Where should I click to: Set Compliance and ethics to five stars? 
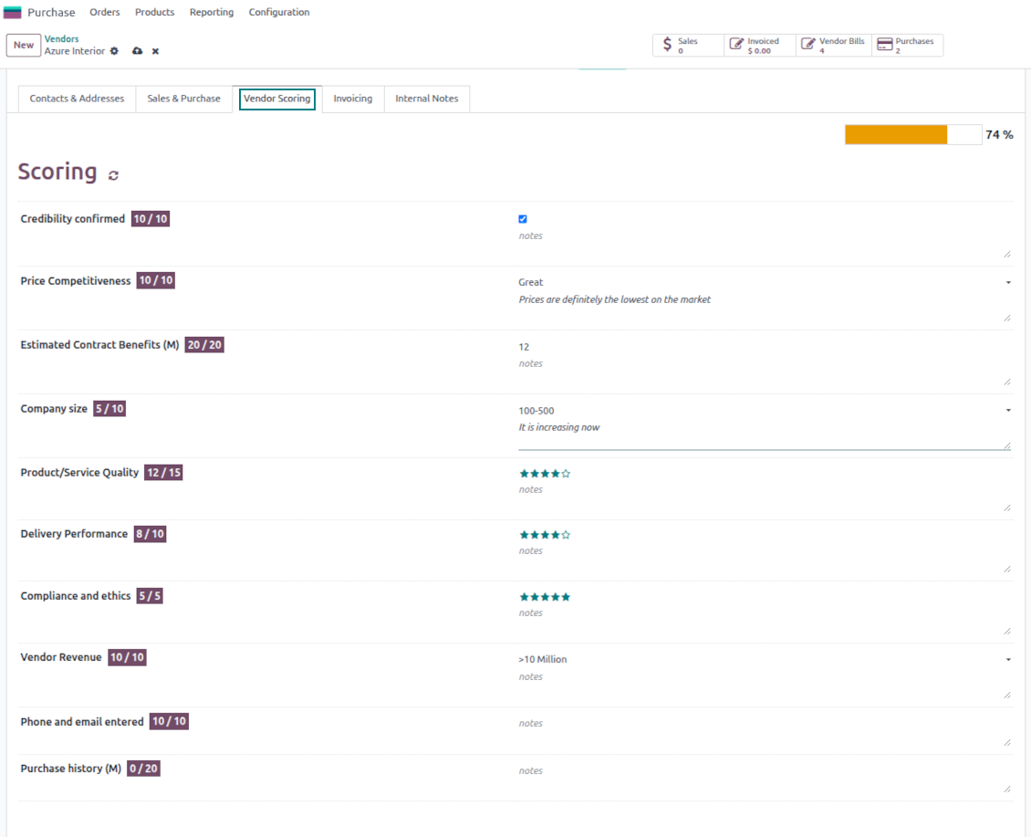(x=566, y=598)
